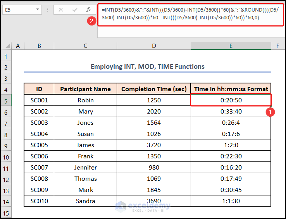Select cell with value 2020
This screenshot has width=286, height=219.
(154, 111)
